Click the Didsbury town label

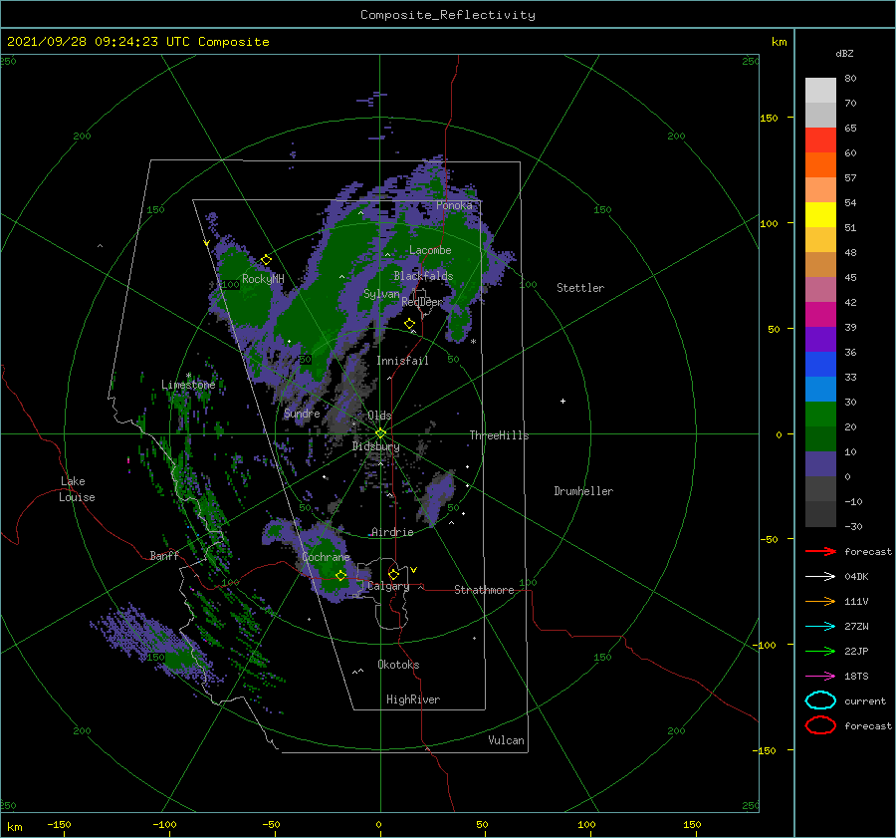click(375, 446)
